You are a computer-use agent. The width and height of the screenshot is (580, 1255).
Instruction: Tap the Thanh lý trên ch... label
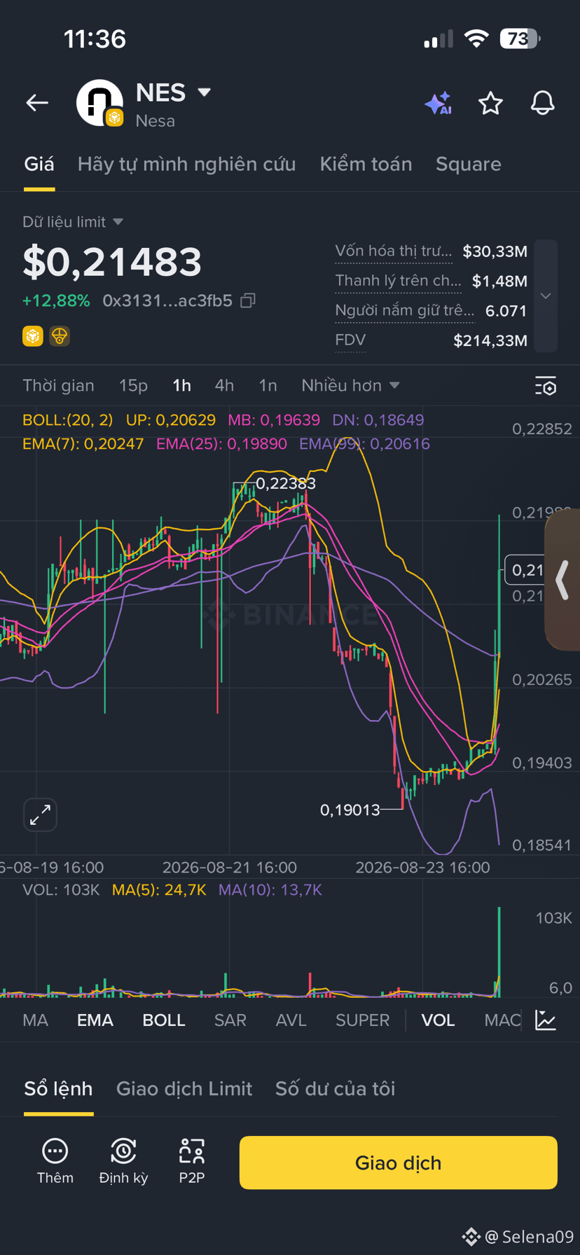[398, 281]
